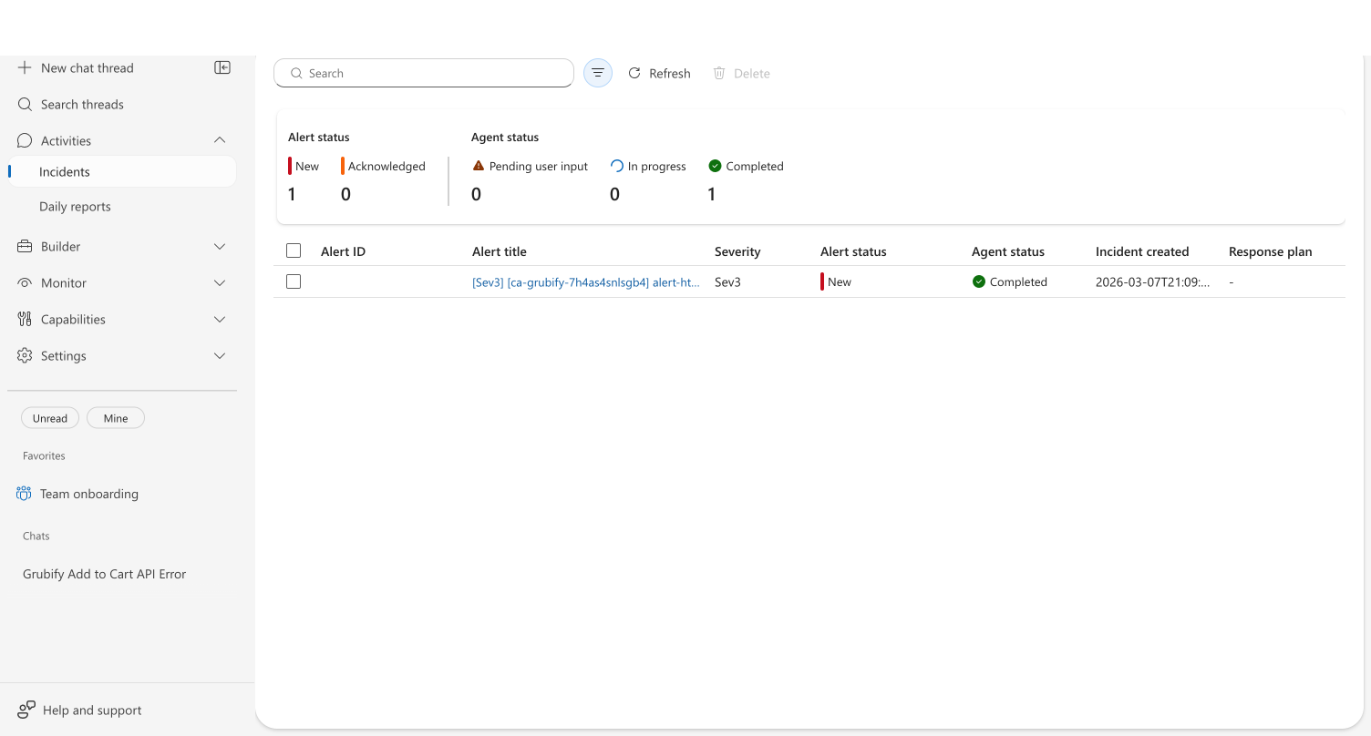Click the Pending user input warning icon
The width and height of the screenshot is (1371, 736).
[x=479, y=166]
